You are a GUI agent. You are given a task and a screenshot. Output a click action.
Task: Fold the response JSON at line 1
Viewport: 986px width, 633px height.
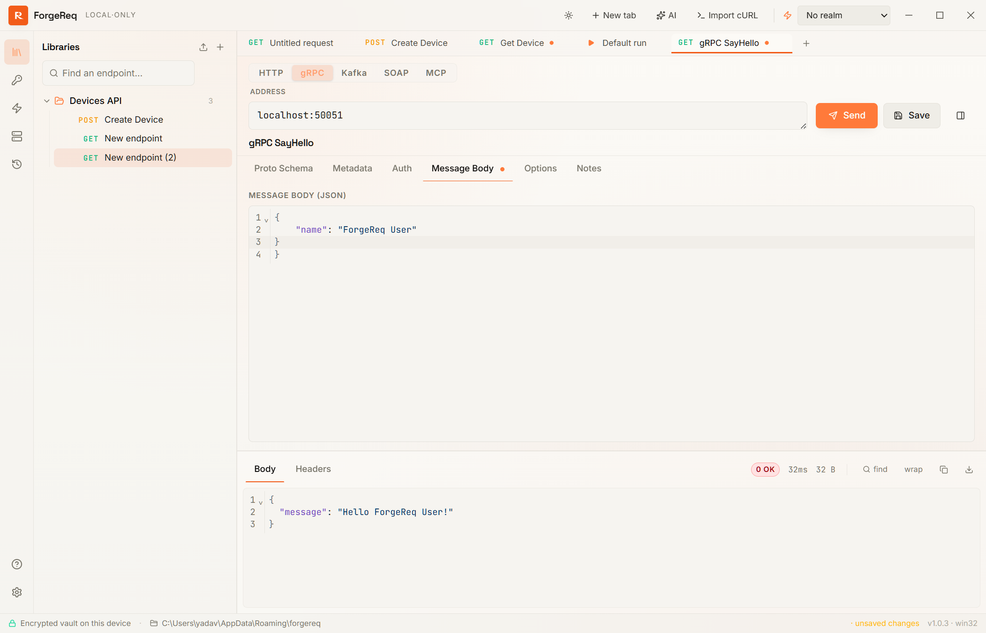[x=261, y=502]
